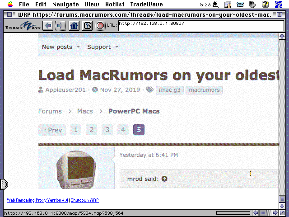Open the View menu

[x=92, y=4]
